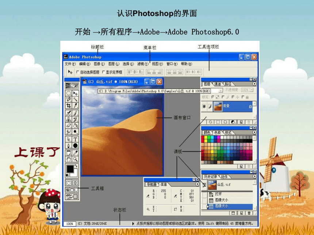Viewport: 314px width, 235px height.
Task: Select the elliptical Marquee tool in the toolbox
Action: pos(69,93)
